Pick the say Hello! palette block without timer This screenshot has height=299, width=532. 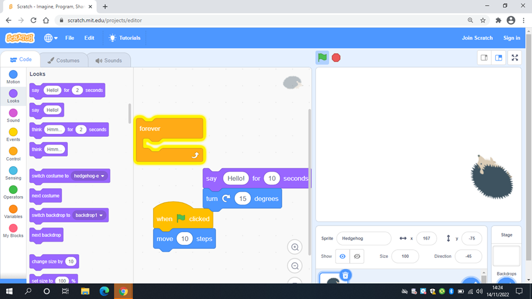click(46, 110)
